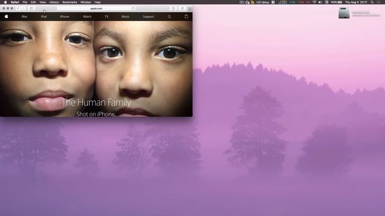Open the File menu

(x=25, y=2)
